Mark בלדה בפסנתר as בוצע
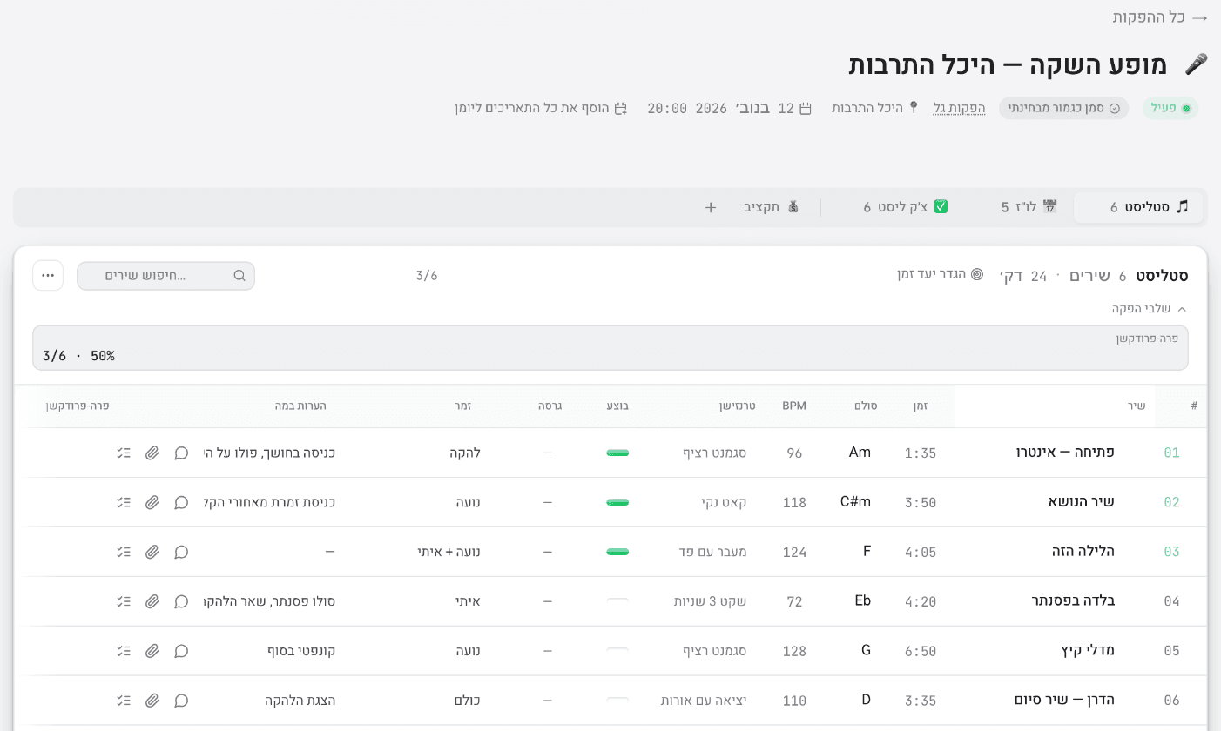The height and width of the screenshot is (731, 1221). click(x=617, y=601)
